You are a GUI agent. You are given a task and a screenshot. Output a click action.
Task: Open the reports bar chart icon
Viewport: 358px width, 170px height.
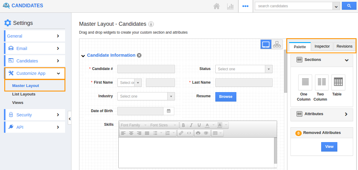pos(230,6)
